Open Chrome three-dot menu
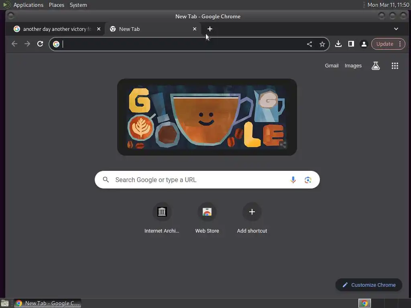The height and width of the screenshot is (308, 411). tap(400, 44)
